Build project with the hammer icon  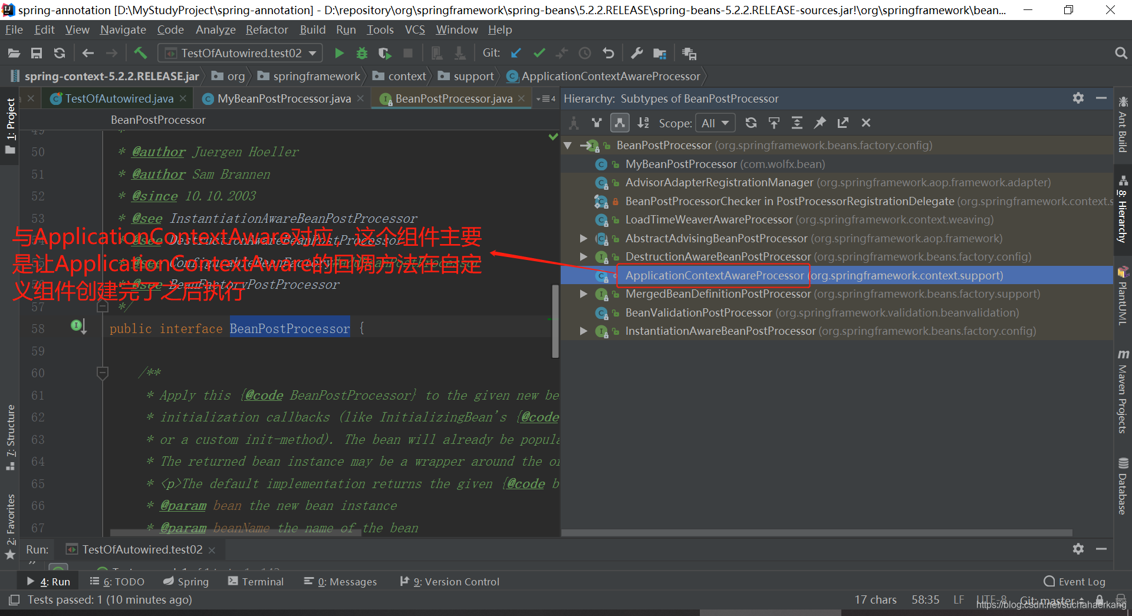pyautogui.click(x=140, y=53)
